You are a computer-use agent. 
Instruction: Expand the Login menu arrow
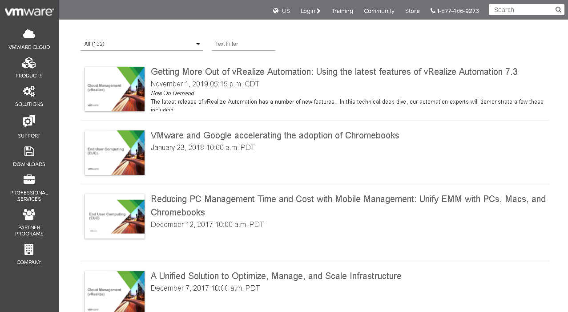(318, 11)
